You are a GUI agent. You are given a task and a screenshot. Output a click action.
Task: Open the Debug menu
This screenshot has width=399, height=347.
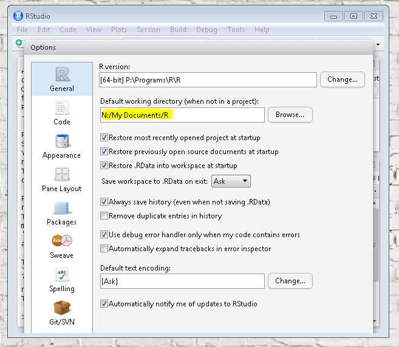(206, 30)
